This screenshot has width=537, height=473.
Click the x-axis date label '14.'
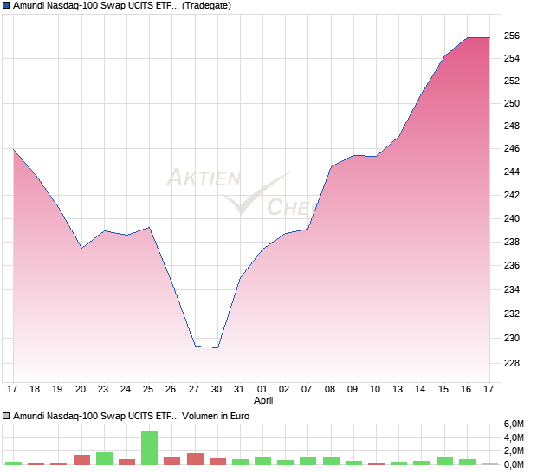tap(421, 390)
